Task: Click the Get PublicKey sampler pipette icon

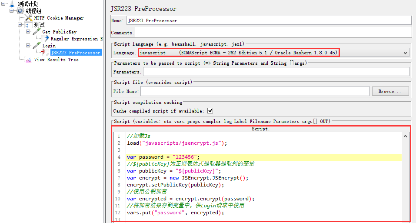Action: click(x=37, y=32)
